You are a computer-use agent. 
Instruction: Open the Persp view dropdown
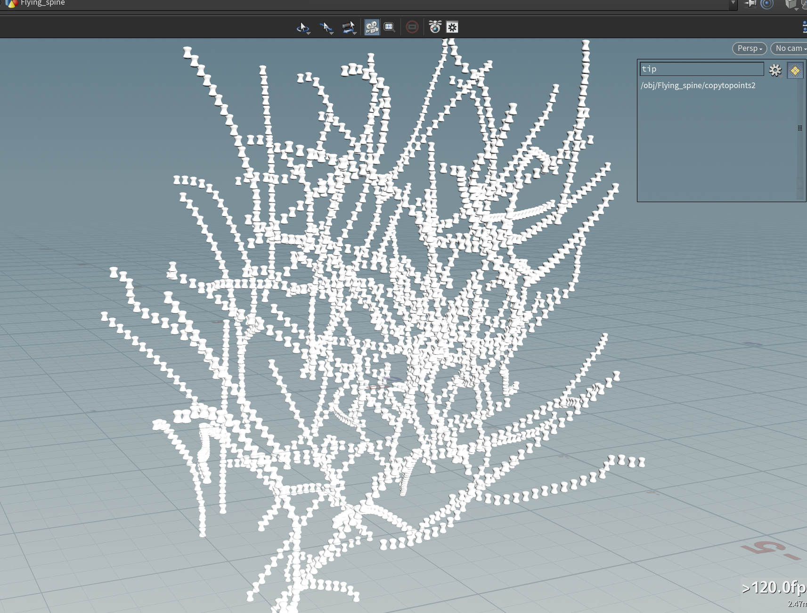click(x=750, y=48)
